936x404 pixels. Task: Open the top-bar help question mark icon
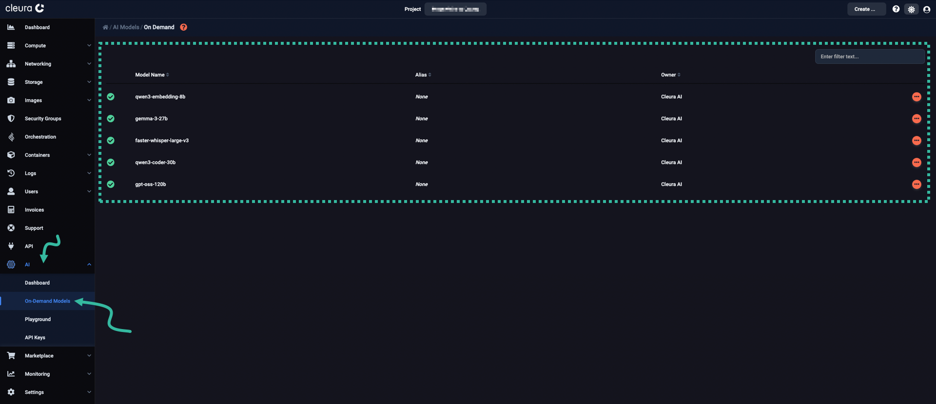click(x=896, y=9)
